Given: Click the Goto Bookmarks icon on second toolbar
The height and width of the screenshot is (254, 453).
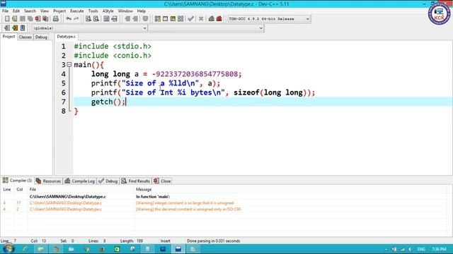Looking at the screenshot, I should pos(23,28).
